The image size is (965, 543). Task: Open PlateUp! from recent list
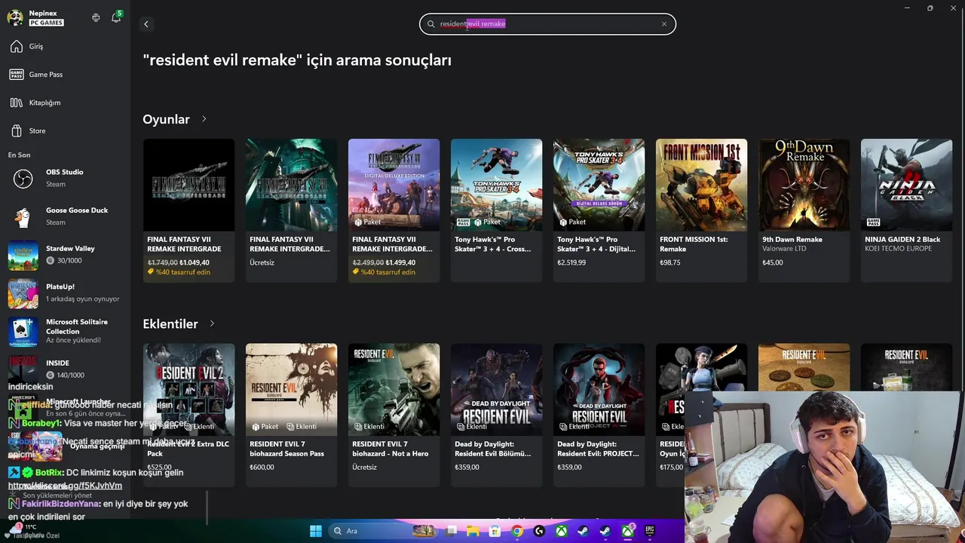point(65,293)
